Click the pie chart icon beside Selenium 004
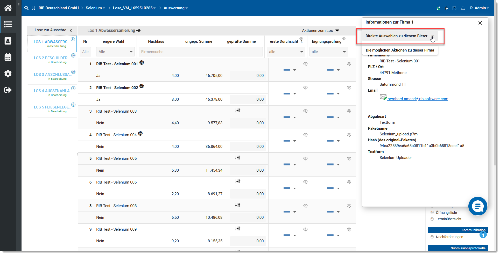 click(140, 133)
